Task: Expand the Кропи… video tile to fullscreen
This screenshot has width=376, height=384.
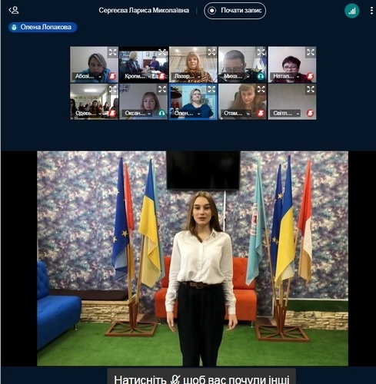Action: click(162, 52)
